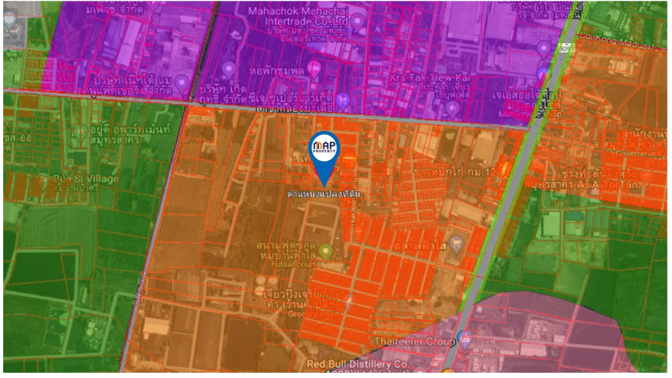Click the shopping cart pin at ตลาดฟ้าใส
672x378 pixels.
pos(457,244)
